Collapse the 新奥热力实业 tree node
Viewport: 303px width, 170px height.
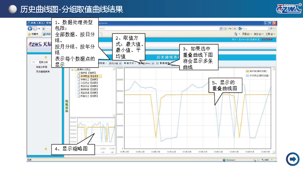(72, 70)
